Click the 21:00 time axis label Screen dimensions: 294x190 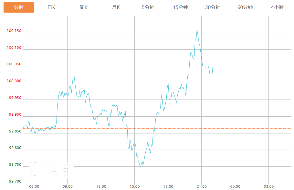[x=202, y=186]
